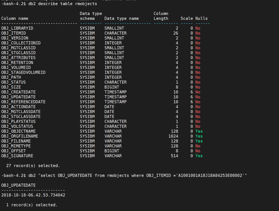Select OBJ_MGTCLASSID column name
Image resolution: width=279 pixels, height=211 pixels.
18,48
